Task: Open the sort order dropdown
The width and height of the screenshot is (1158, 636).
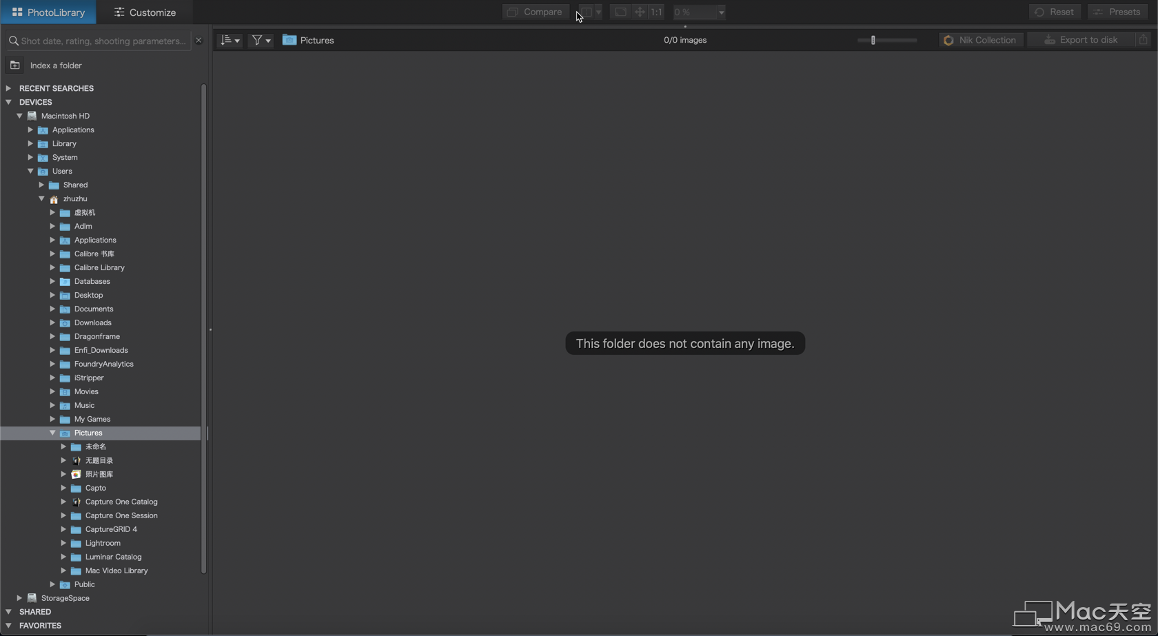Action: 230,40
